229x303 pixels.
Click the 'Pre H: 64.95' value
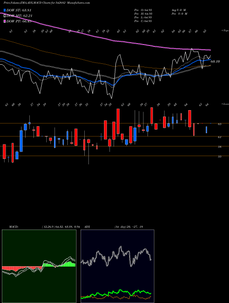point(143,14)
